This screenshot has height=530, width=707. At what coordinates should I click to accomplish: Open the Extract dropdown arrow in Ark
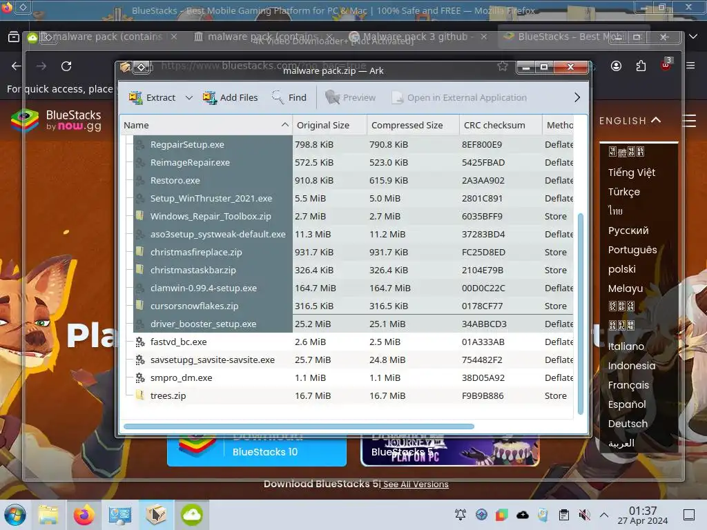point(189,98)
